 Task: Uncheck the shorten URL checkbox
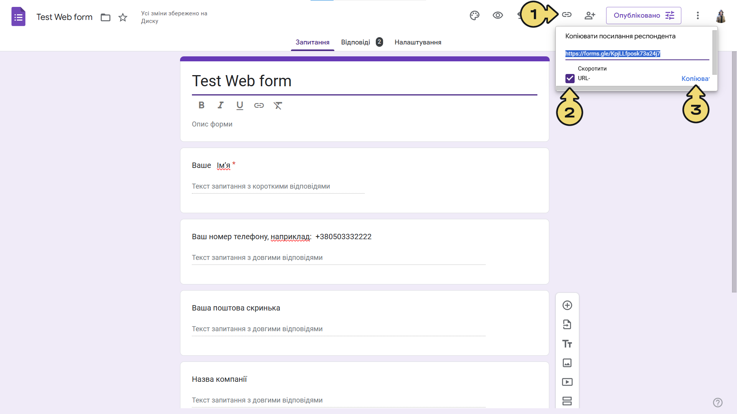(x=570, y=79)
